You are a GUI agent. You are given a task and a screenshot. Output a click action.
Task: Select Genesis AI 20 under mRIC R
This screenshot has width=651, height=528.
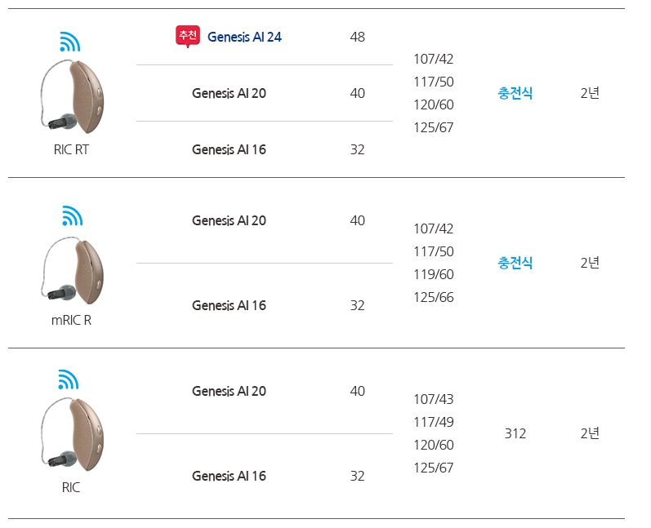pos(229,220)
